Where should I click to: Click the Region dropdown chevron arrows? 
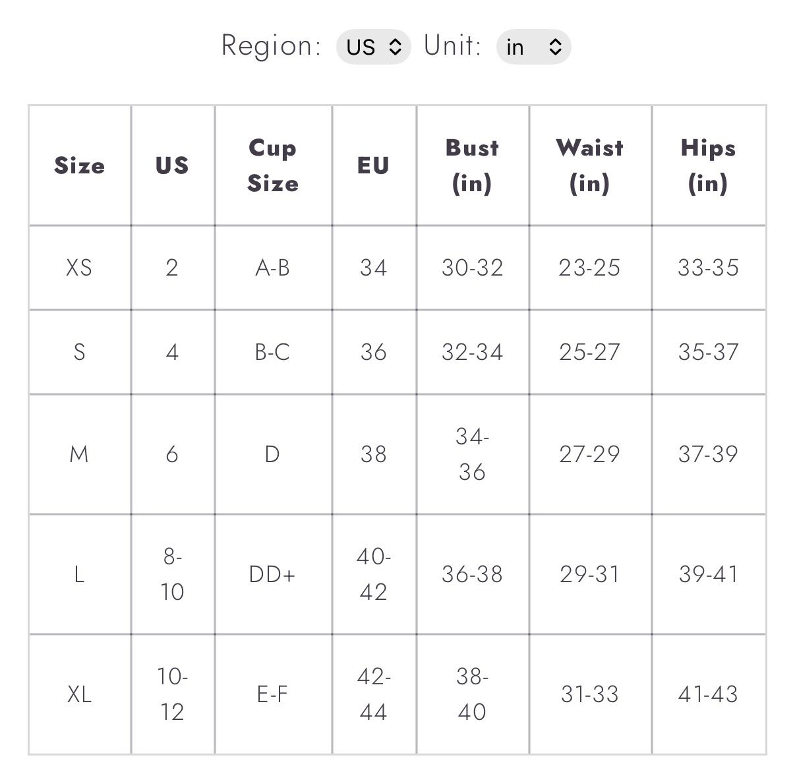[x=395, y=47]
